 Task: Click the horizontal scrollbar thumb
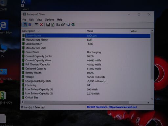point(76,102)
